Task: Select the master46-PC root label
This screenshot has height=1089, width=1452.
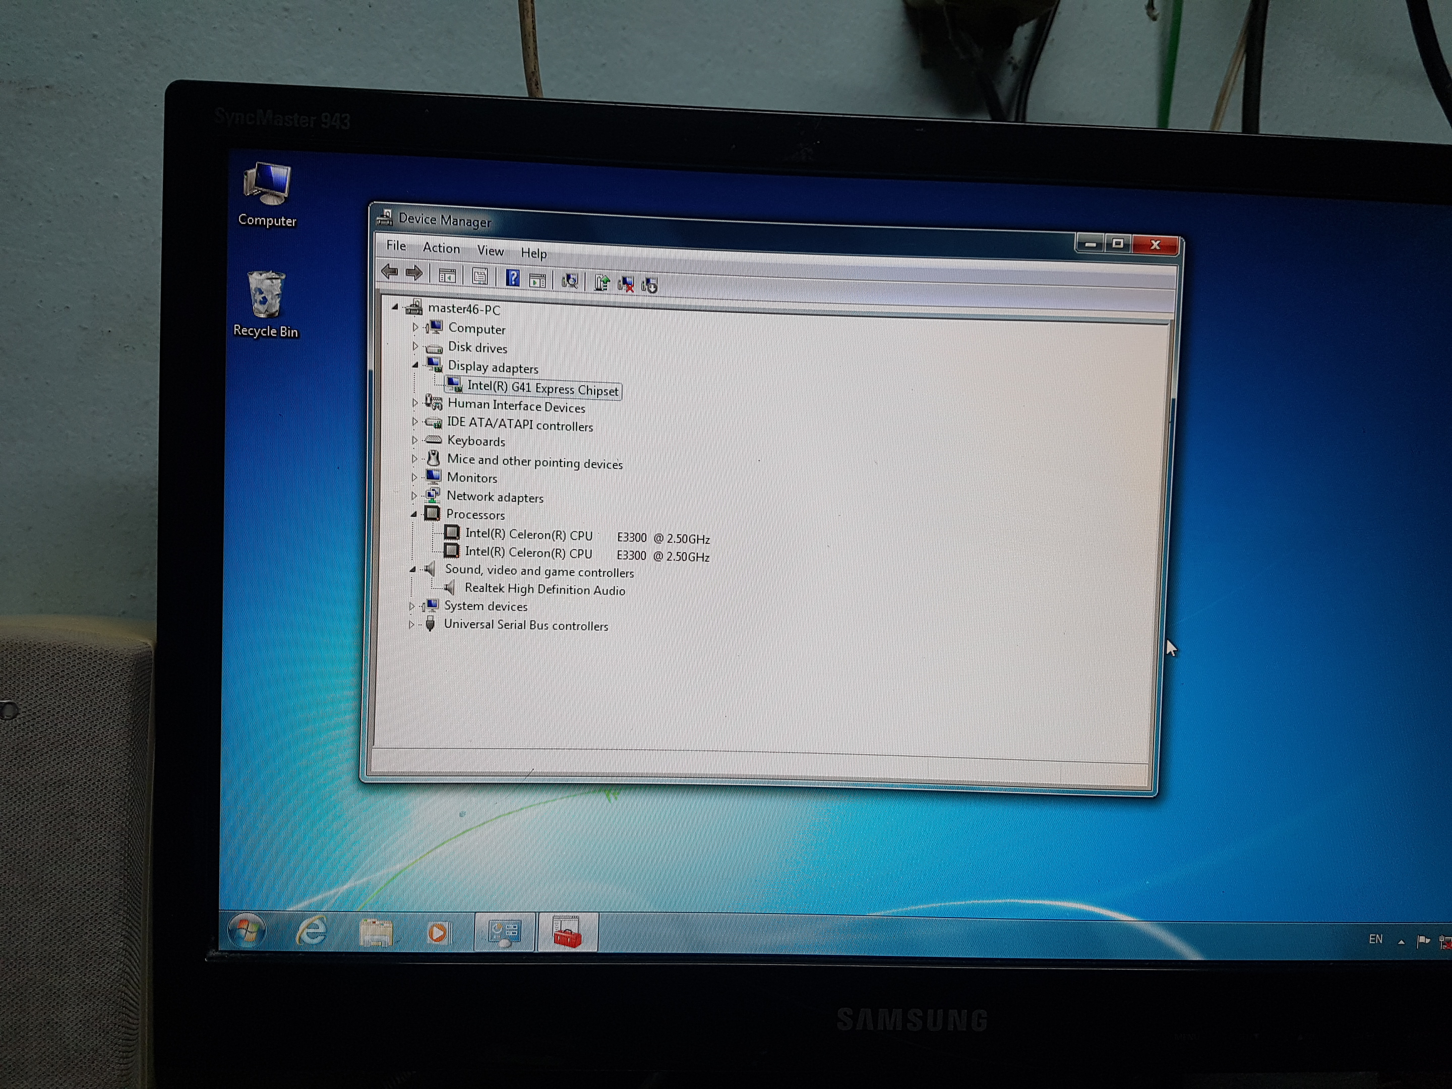Action: tap(463, 309)
